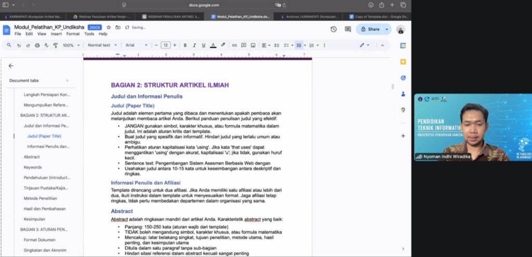Click the insert image icon

(253, 45)
